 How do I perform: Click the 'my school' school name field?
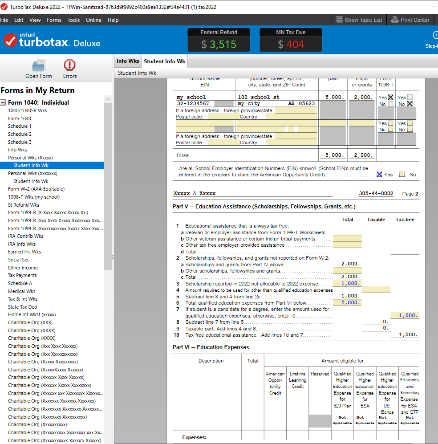click(205, 97)
